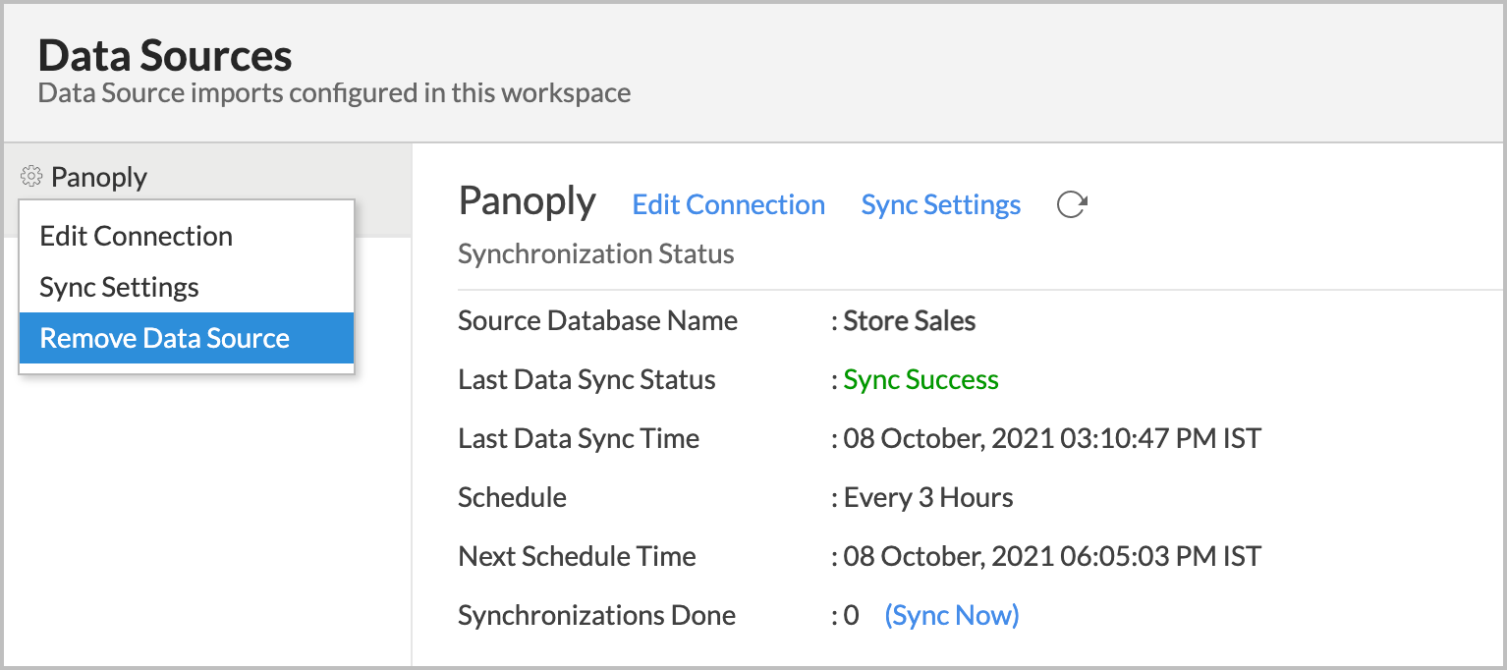Click the refresh icon next to Sync Settings
The height and width of the screenshot is (670, 1507).
(1072, 204)
